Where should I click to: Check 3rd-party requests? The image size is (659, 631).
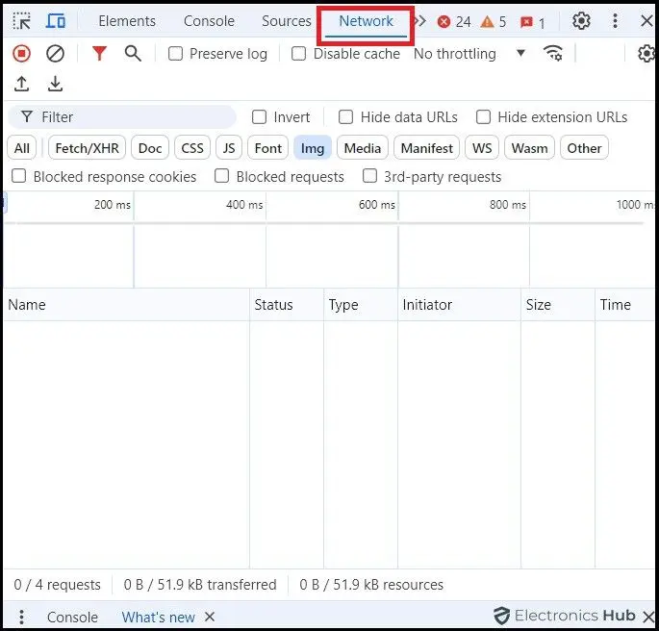369,176
